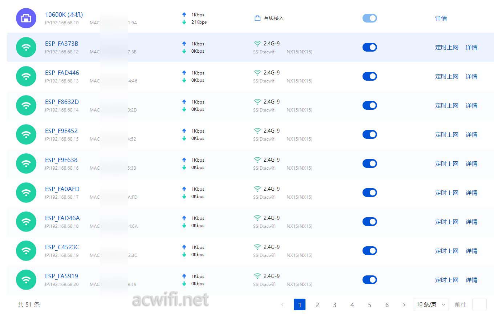
Task: Open 定时上网 for ESP_FAD446
Action: (x=447, y=76)
